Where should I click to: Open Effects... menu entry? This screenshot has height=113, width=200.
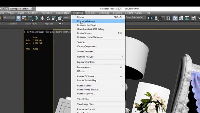coord(98,71)
